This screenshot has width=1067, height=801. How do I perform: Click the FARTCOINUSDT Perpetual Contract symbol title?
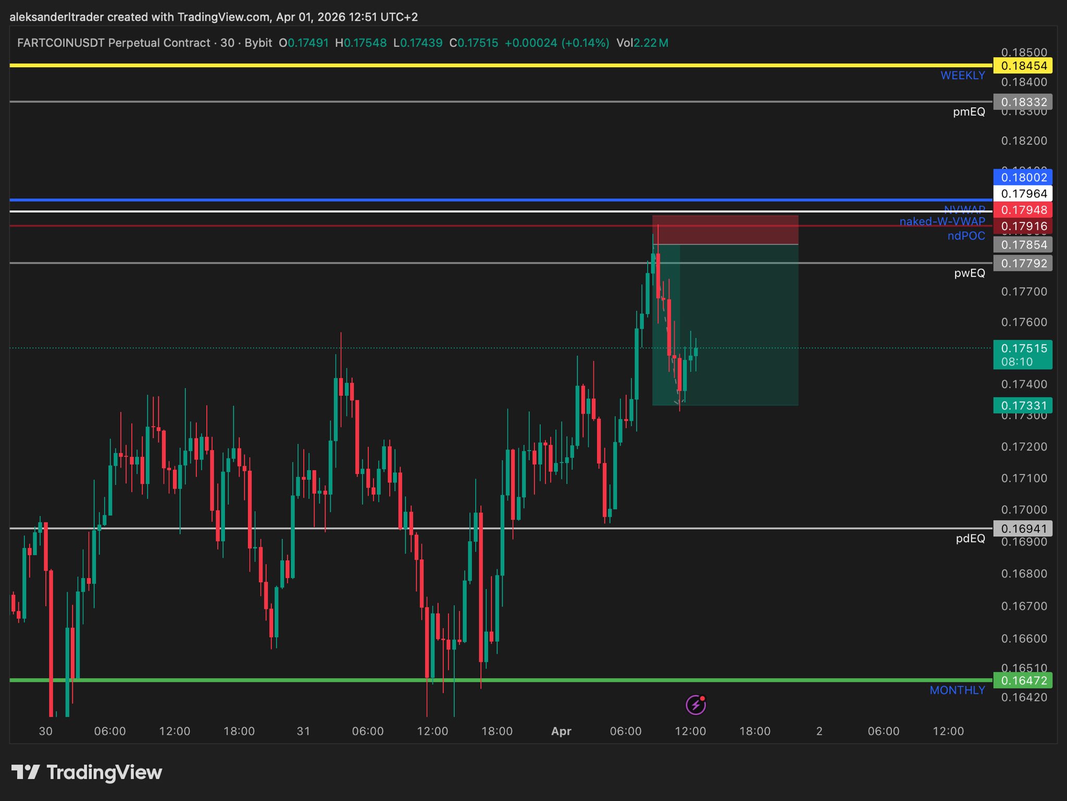click(x=114, y=43)
